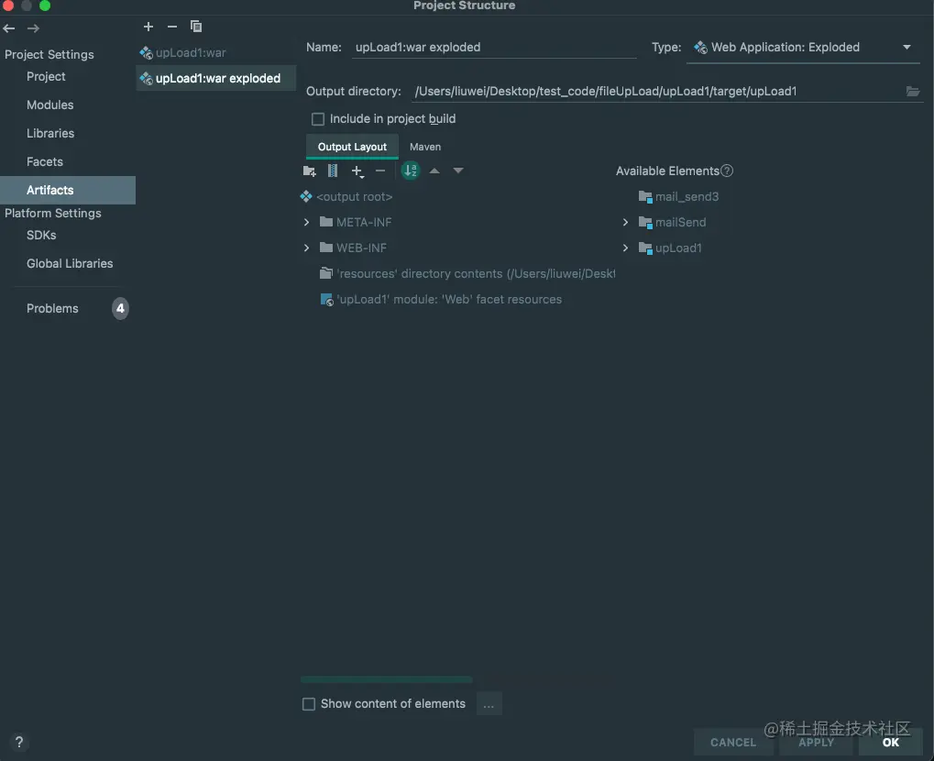The width and height of the screenshot is (934, 761).
Task: Move selected layout element down
Action: (x=458, y=171)
